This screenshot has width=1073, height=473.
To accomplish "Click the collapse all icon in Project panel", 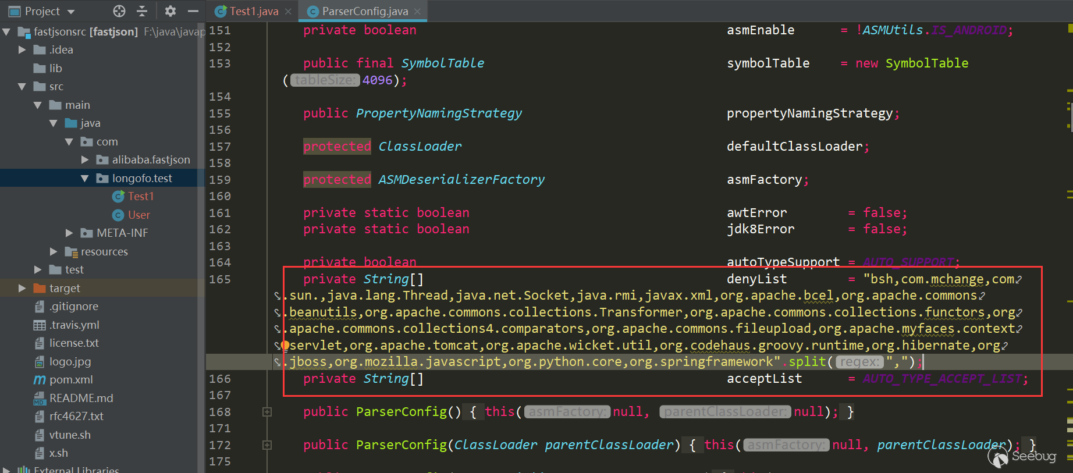I will coord(142,11).
